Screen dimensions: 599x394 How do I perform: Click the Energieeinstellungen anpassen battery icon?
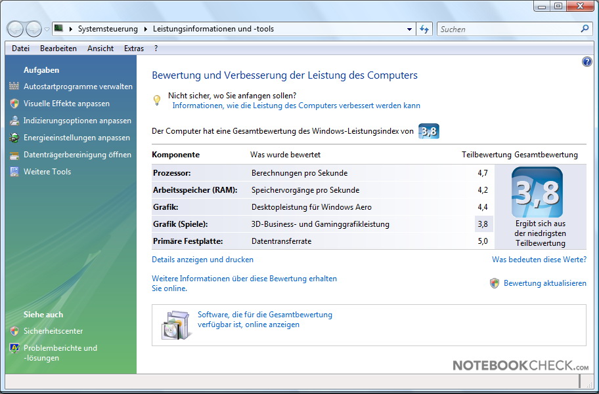14,138
